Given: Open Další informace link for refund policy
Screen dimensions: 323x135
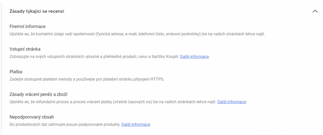Looking at the screenshot, I should point(232,102).
